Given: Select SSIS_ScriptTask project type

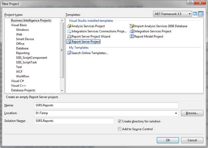Looking at the screenshot, I should tap(26, 62).
